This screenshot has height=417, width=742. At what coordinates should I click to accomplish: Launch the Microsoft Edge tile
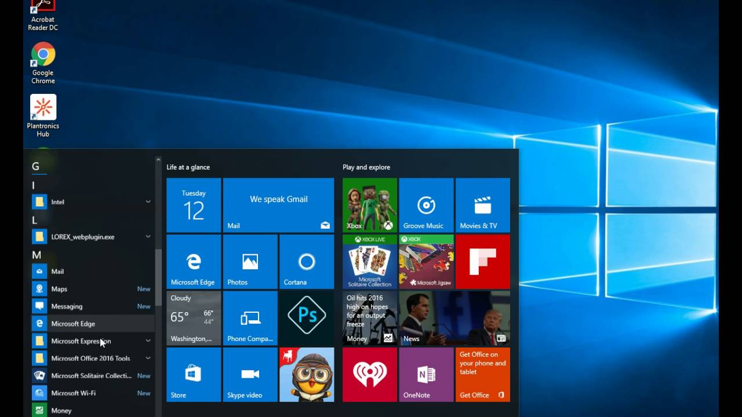click(x=194, y=262)
